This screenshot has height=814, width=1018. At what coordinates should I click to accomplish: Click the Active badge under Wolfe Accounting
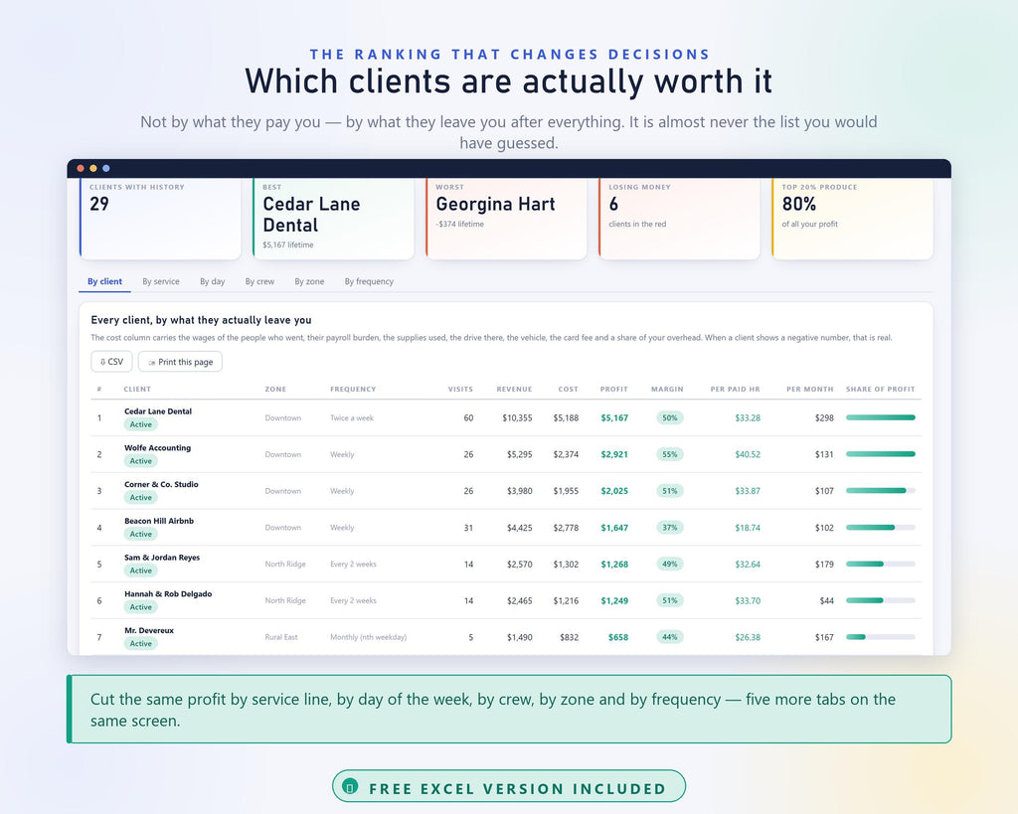(x=140, y=461)
